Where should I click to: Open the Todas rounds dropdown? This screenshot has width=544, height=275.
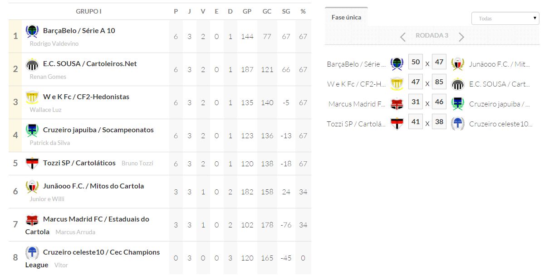[505, 19]
